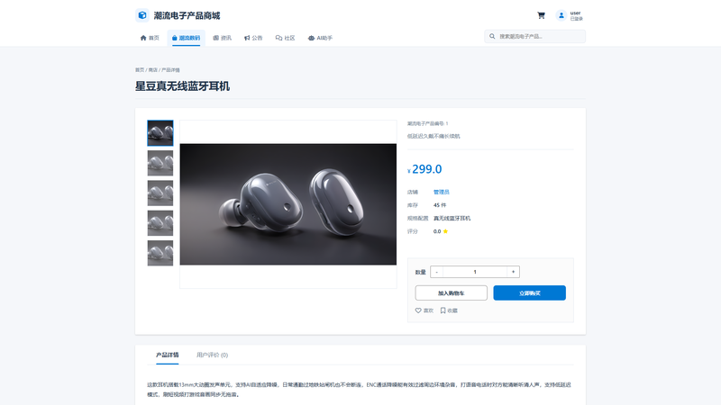Select the fourth product thumbnail
The height and width of the screenshot is (405, 721).
(x=160, y=223)
